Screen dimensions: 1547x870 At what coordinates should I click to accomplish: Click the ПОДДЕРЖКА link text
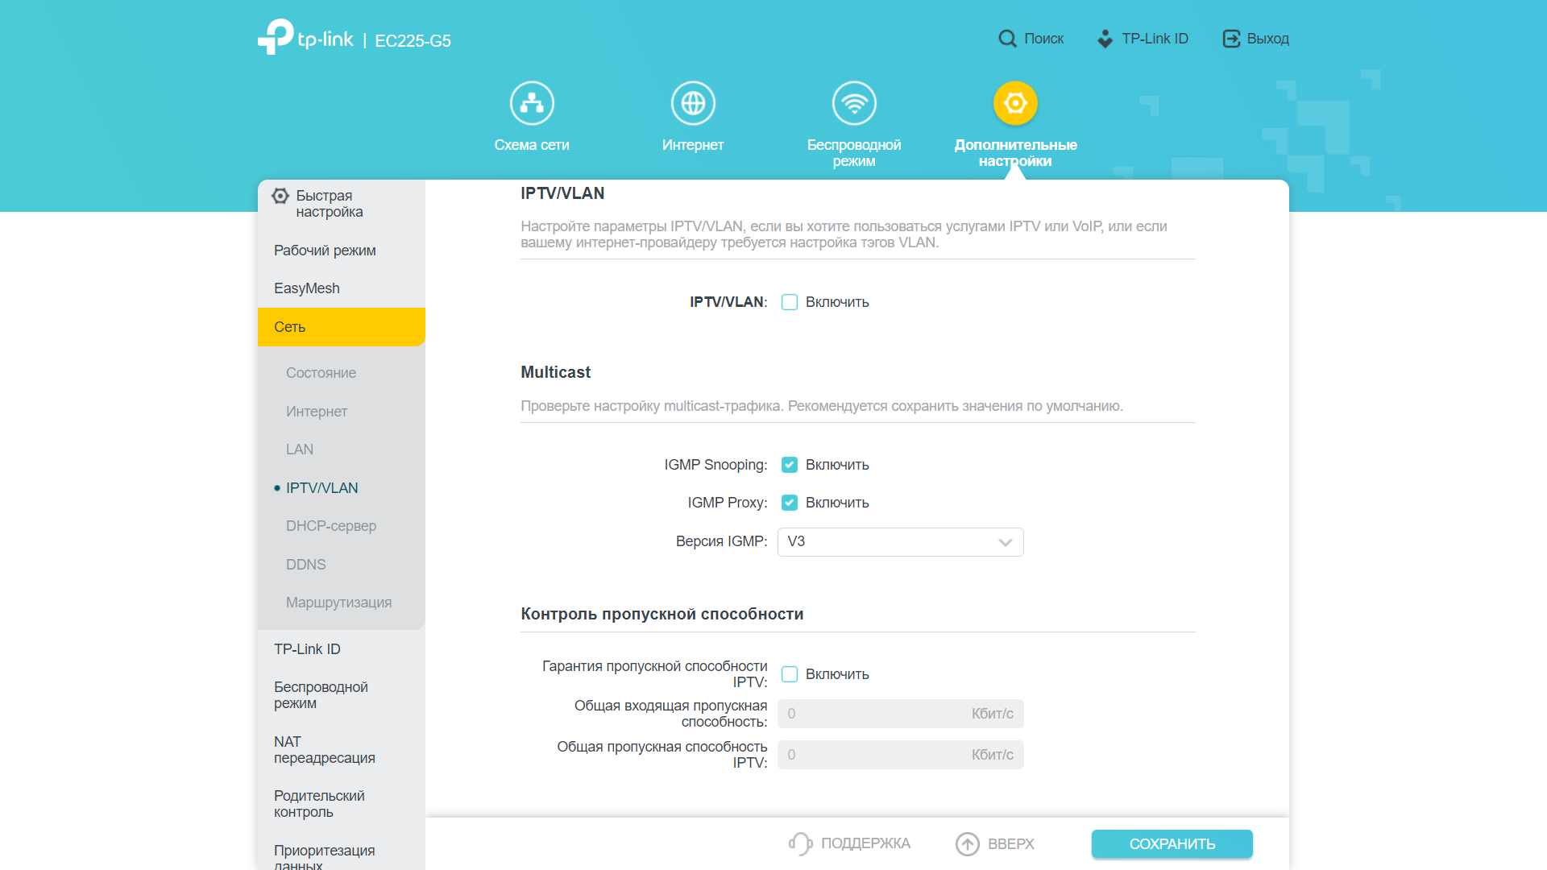click(865, 843)
